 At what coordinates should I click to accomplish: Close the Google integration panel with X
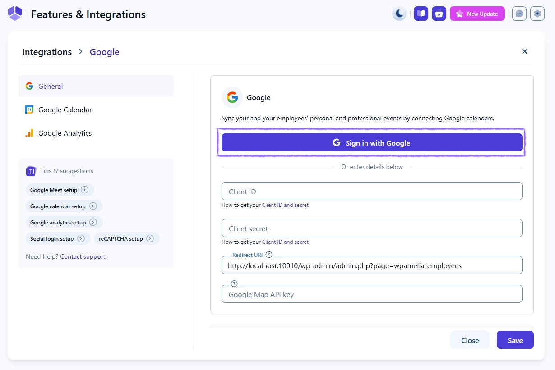[524, 51]
